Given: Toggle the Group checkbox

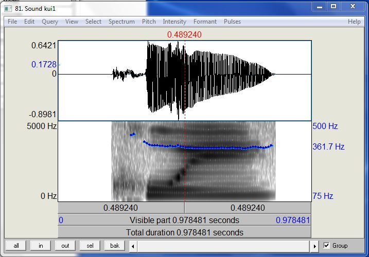Looking at the screenshot, I should click(x=326, y=246).
